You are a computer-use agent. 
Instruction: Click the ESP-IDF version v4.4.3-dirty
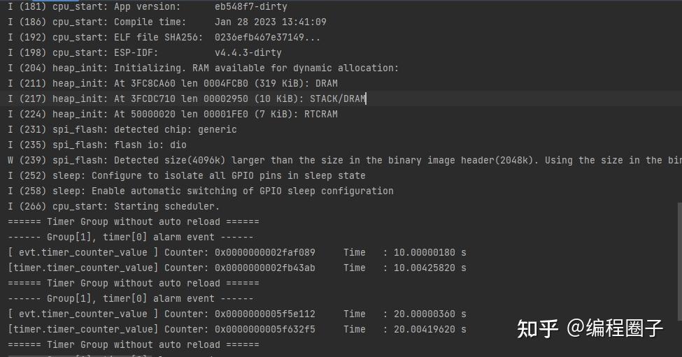click(x=248, y=52)
